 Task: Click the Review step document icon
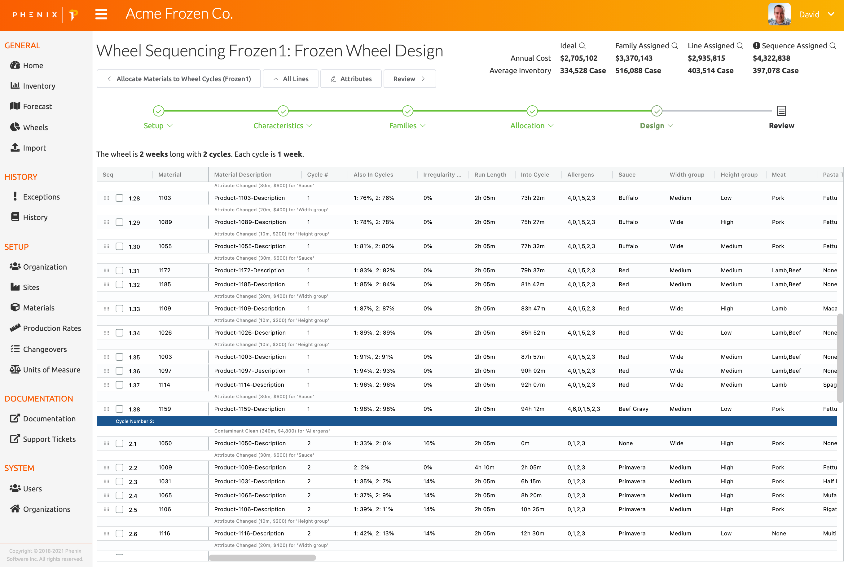tap(781, 111)
